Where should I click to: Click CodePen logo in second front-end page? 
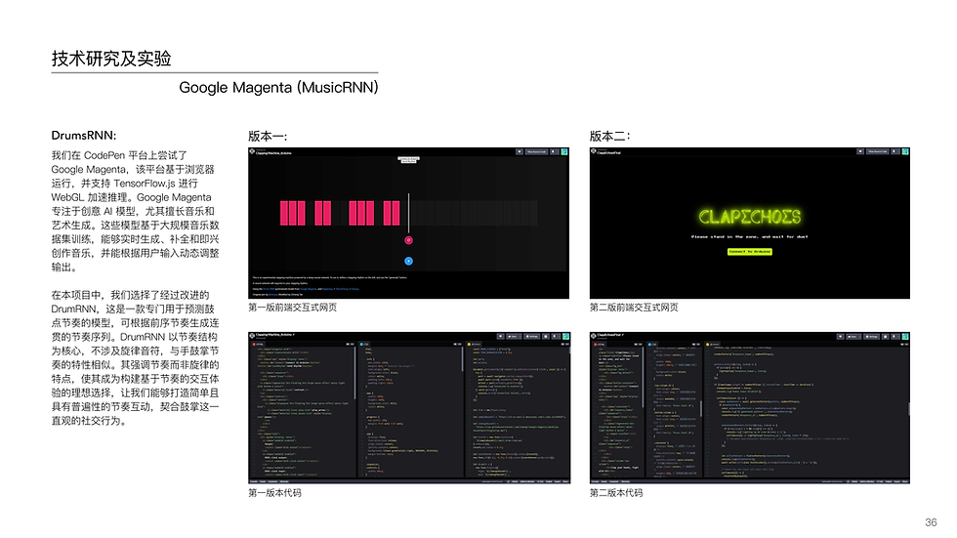[594, 150]
